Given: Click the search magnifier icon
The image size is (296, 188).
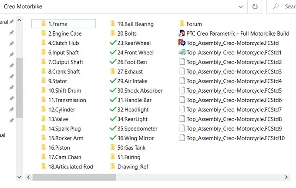Looking at the screenshot, I should pyautogui.click(x=276, y=7).
